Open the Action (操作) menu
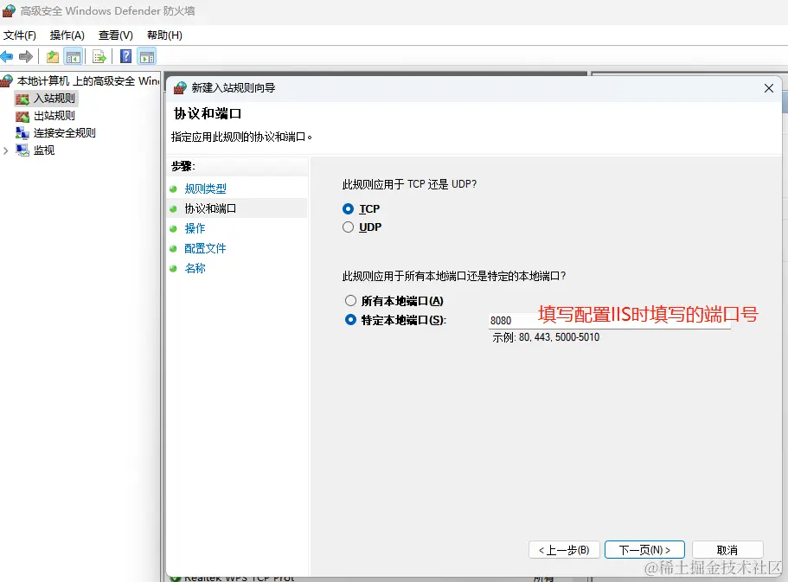The image size is (788, 582). 67,35
